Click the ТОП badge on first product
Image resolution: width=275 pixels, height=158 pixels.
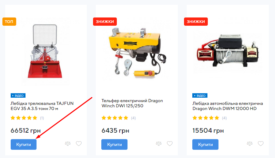(9, 22)
